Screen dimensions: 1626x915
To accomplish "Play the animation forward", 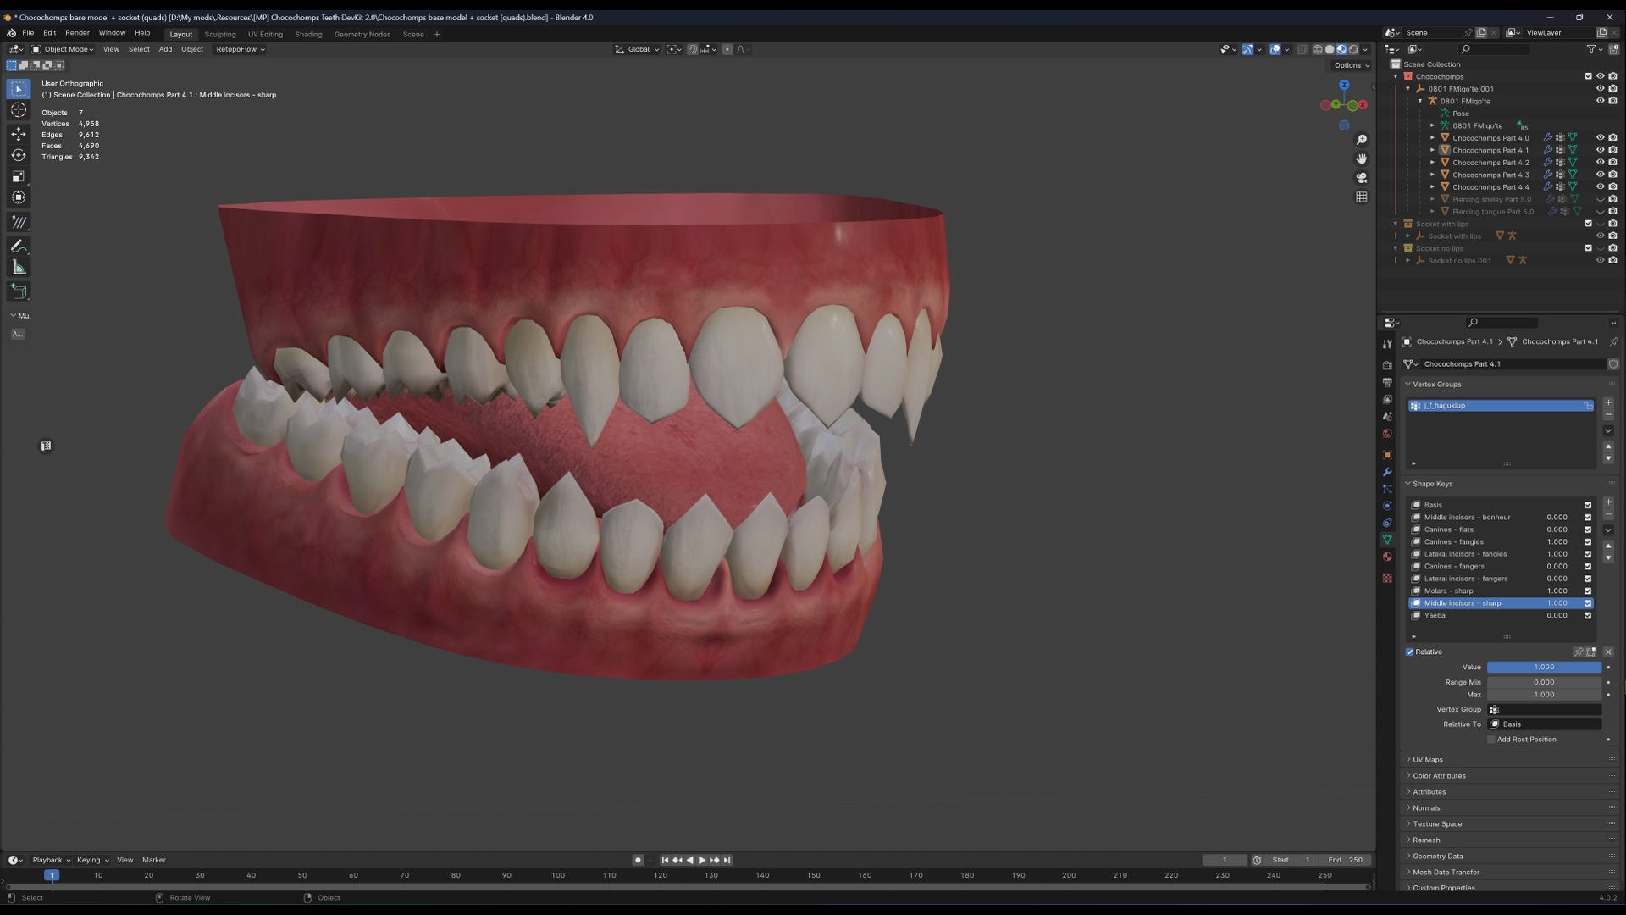I will pos(701,860).
